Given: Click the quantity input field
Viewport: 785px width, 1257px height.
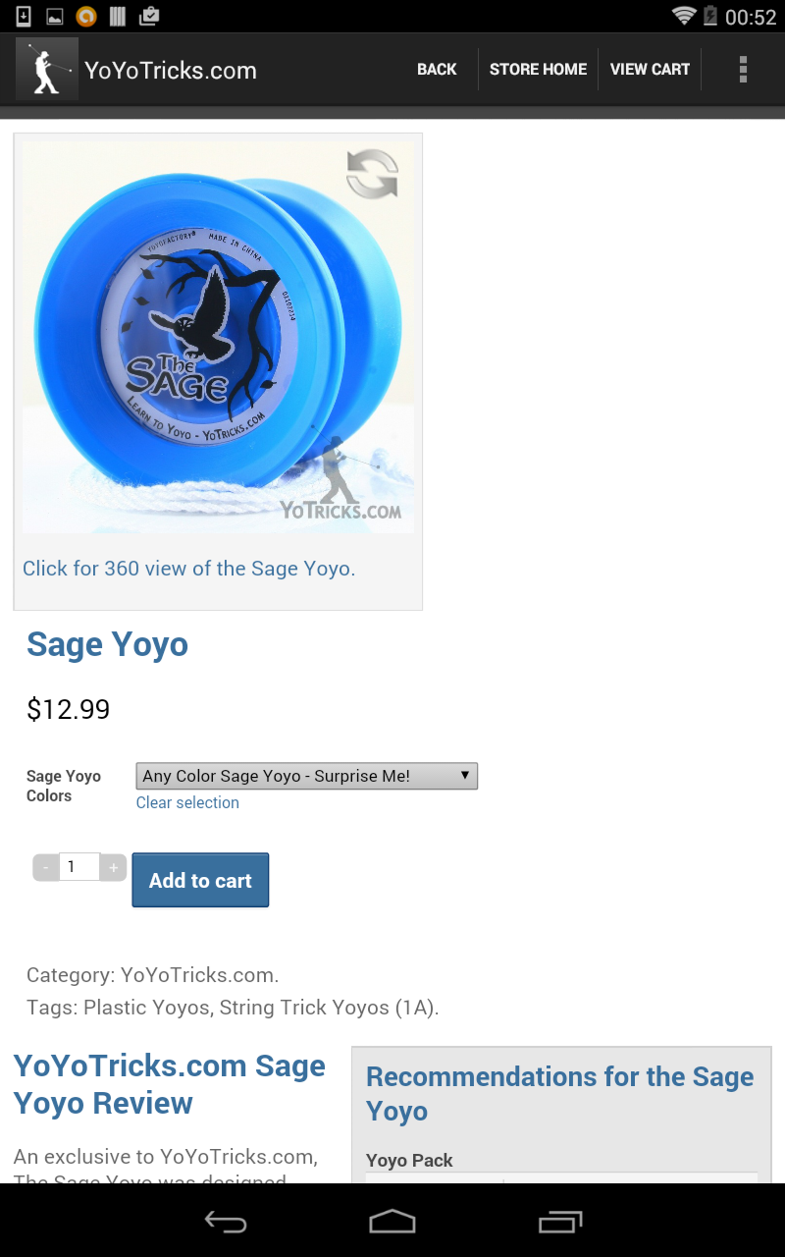Looking at the screenshot, I should (79, 867).
